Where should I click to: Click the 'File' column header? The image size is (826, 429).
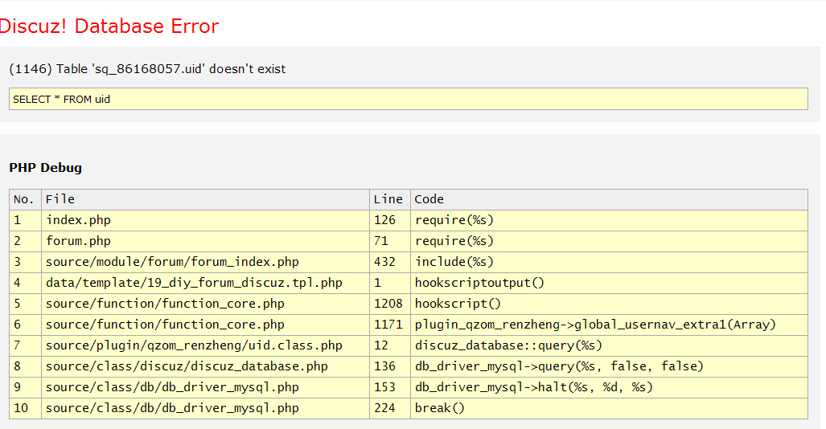[205, 199]
